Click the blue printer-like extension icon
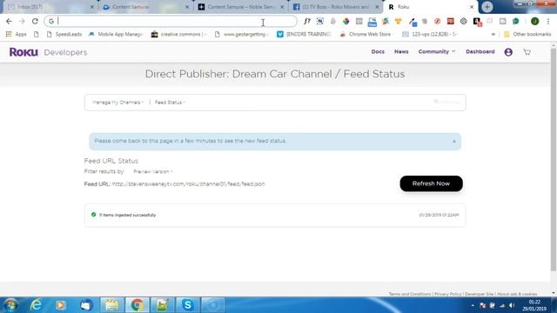Image resolution: width=557 pixels, height=313 pixels. tap(372, 22)
